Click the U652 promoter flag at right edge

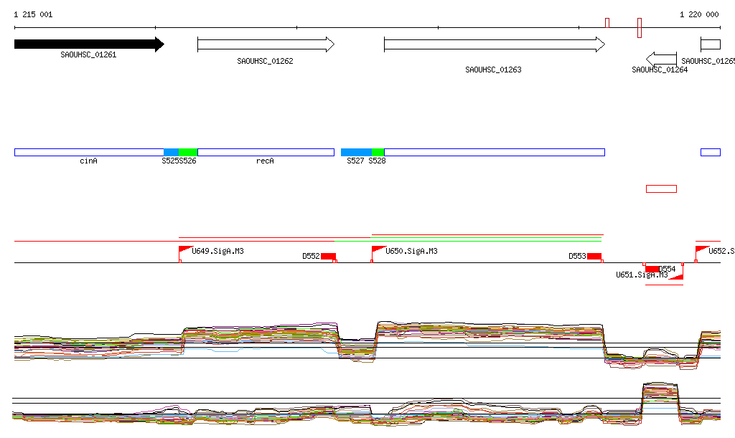coord(701,250)
